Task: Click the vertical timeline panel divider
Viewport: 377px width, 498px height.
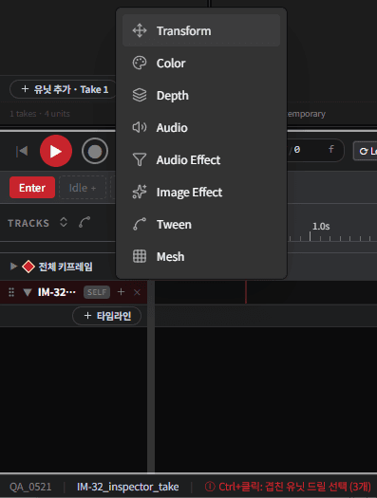Action: (151, 377)
